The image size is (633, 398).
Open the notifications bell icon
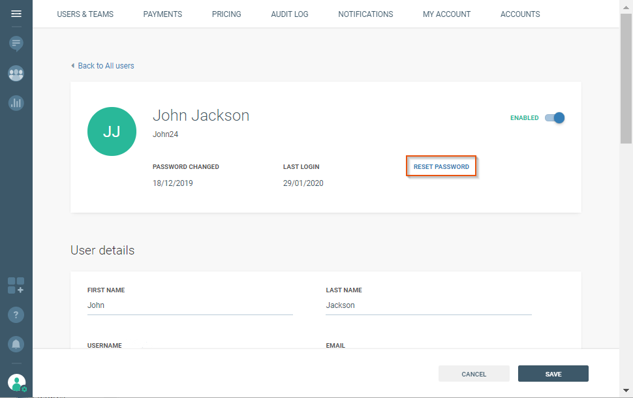(16, 344)
